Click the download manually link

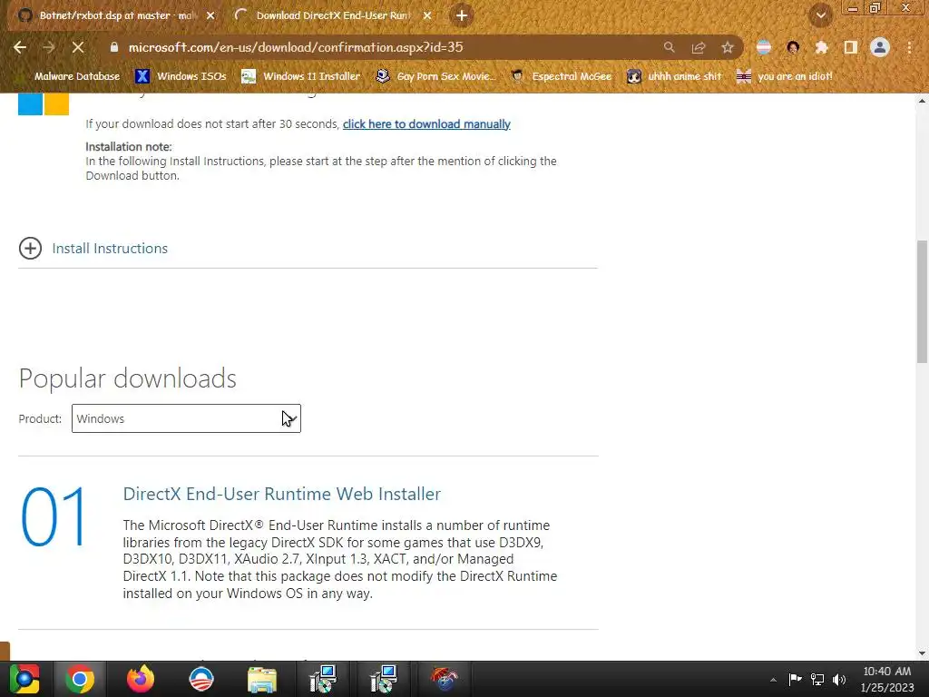pyautogui.click(x=426, y=123)
